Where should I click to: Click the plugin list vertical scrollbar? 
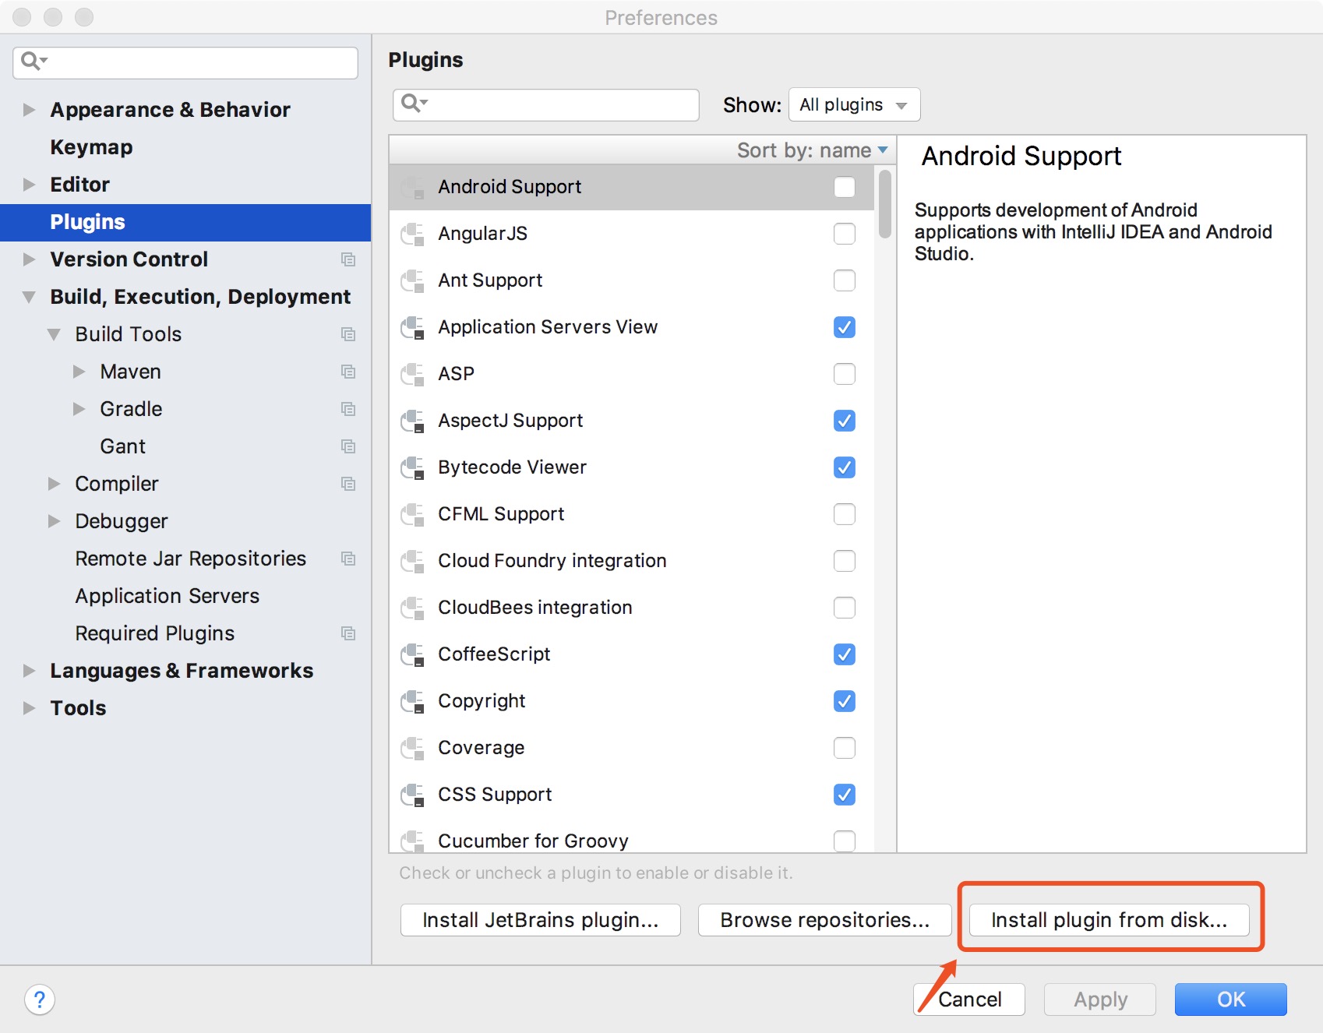(x=884, y=204)
